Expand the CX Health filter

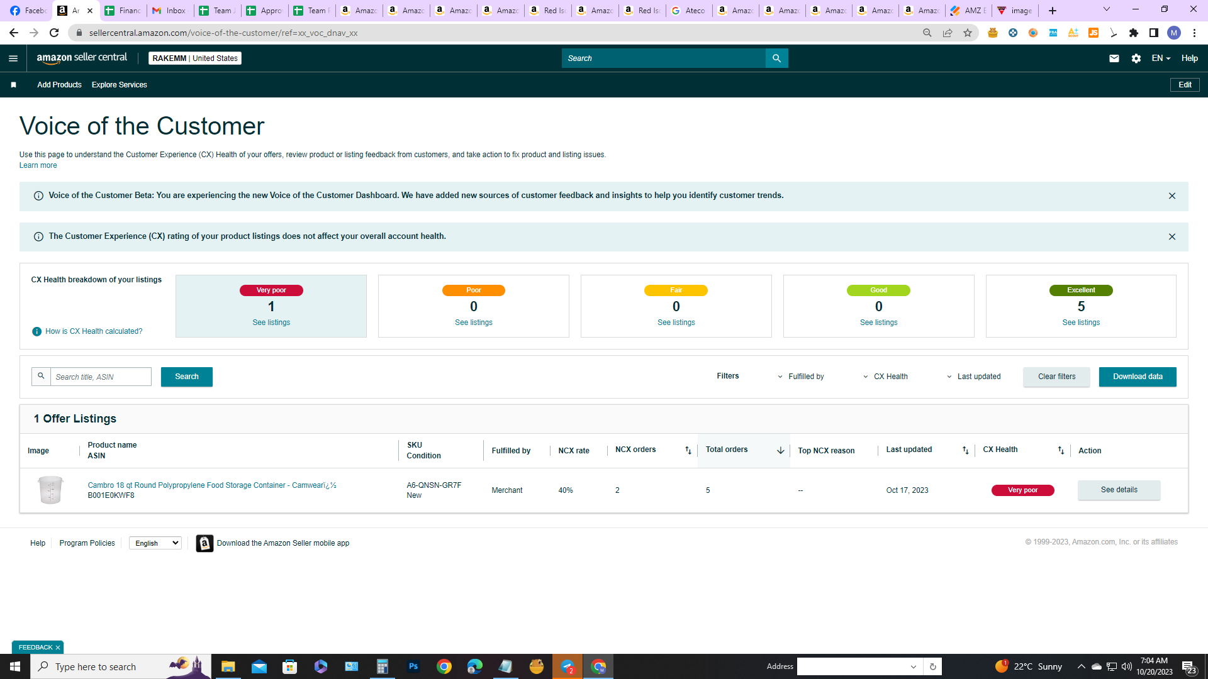click(885, 377)
